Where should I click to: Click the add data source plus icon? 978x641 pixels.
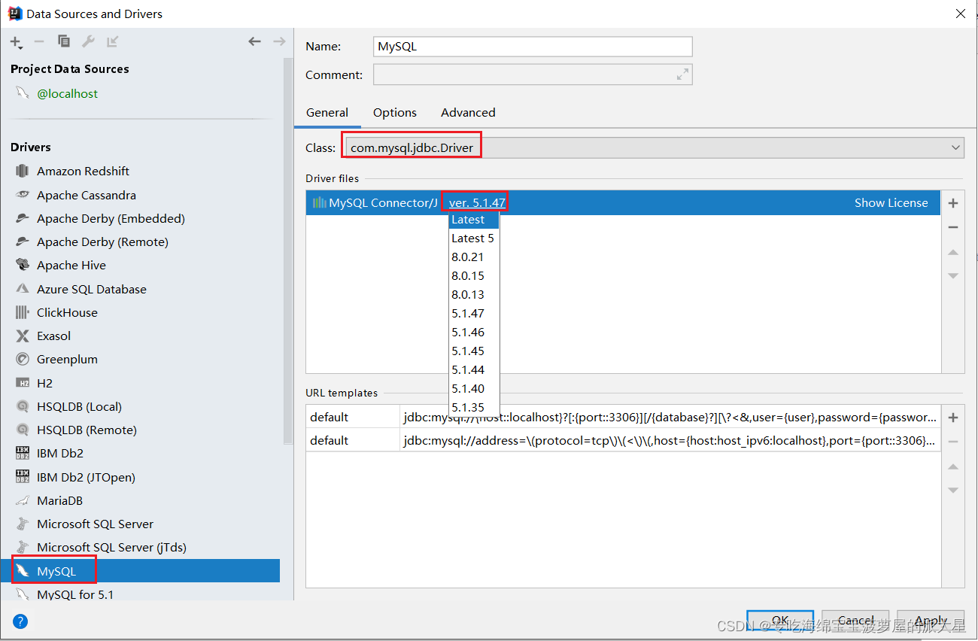point(16,42)
